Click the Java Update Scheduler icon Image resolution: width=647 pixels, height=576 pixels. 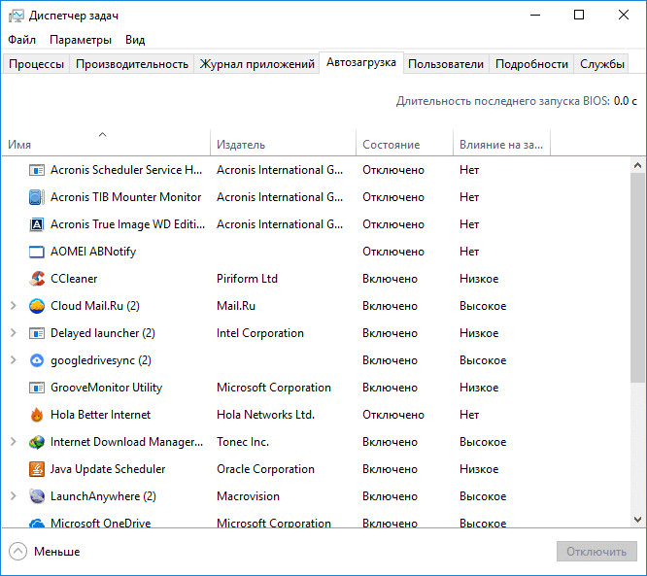tap(37, 469)
